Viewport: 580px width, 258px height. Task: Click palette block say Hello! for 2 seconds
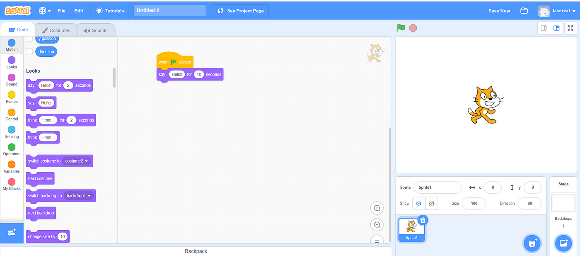(59, 85)
